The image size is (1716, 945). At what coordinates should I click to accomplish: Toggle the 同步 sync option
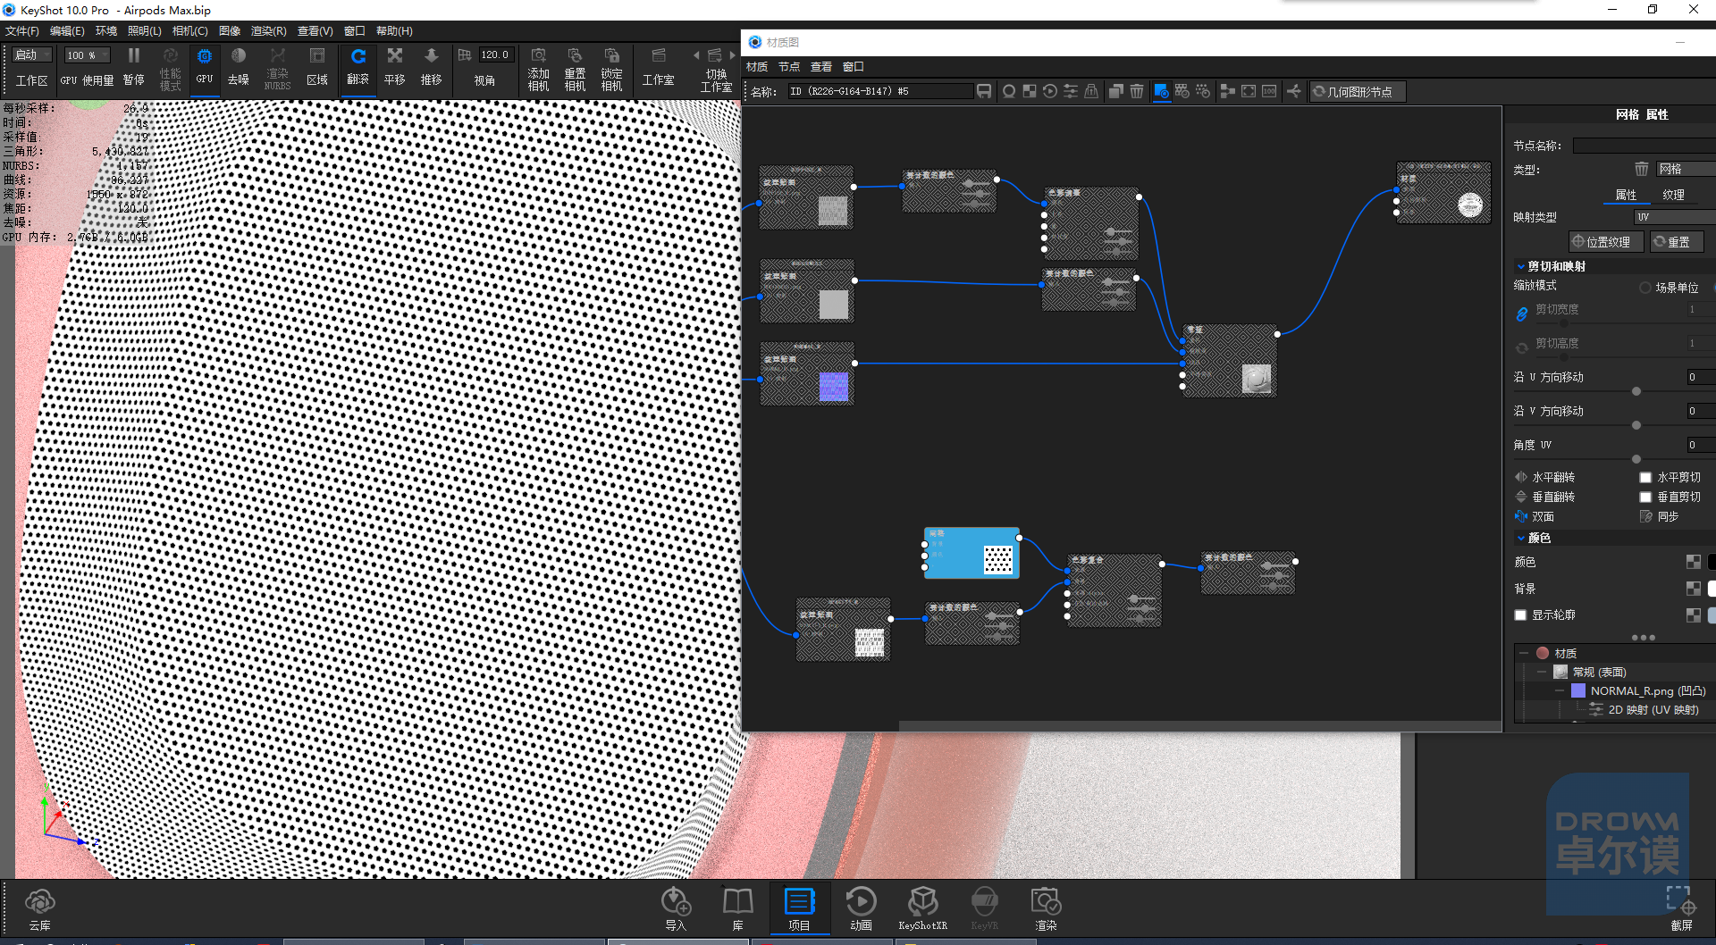[1646, 516]
